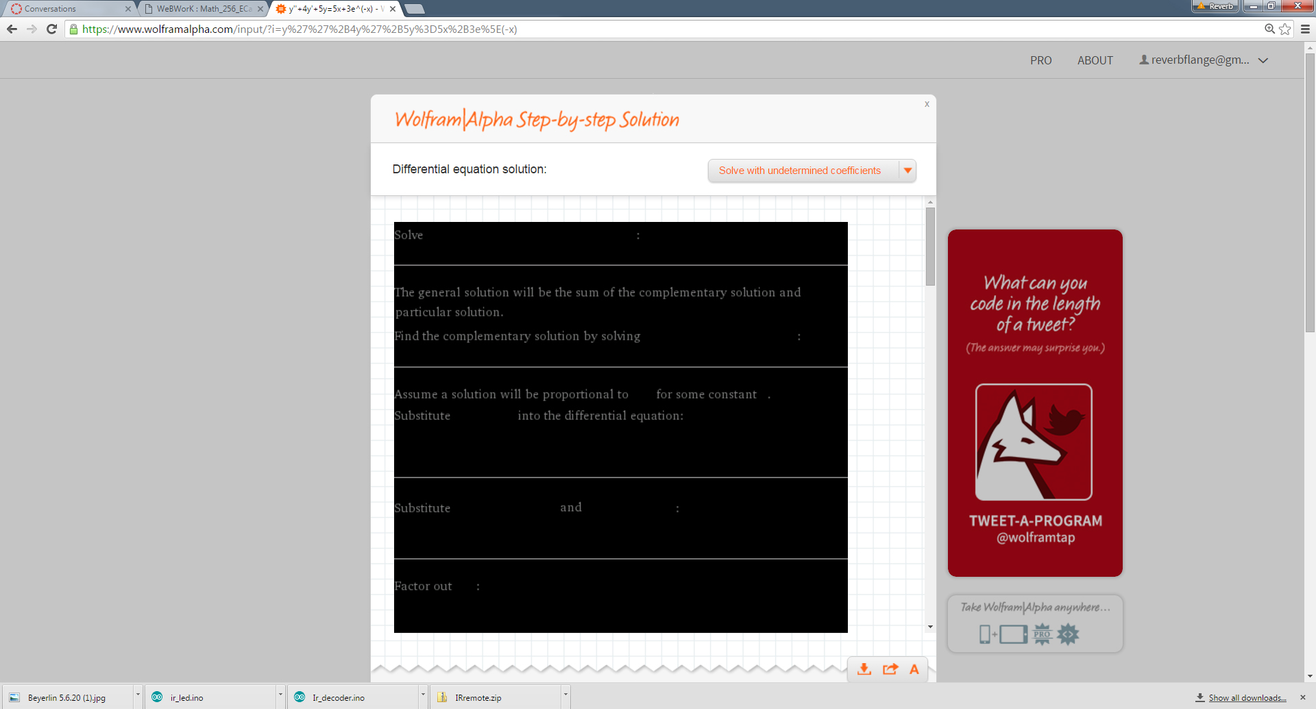Click the mobile devices icon in Wolfram anywhere box
Image resolution: width=1316 pixels, height=709 pixels.
[1003, 634]
